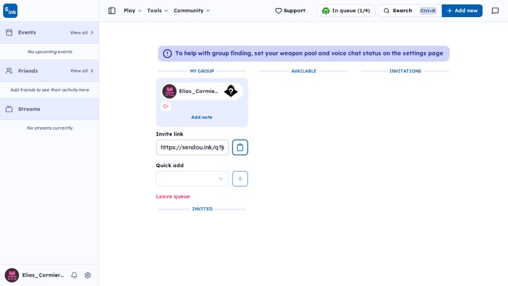The height and width of the screenshot is (286, 508).
Task: Click the Quick add plus button
Action: point(240,179)
